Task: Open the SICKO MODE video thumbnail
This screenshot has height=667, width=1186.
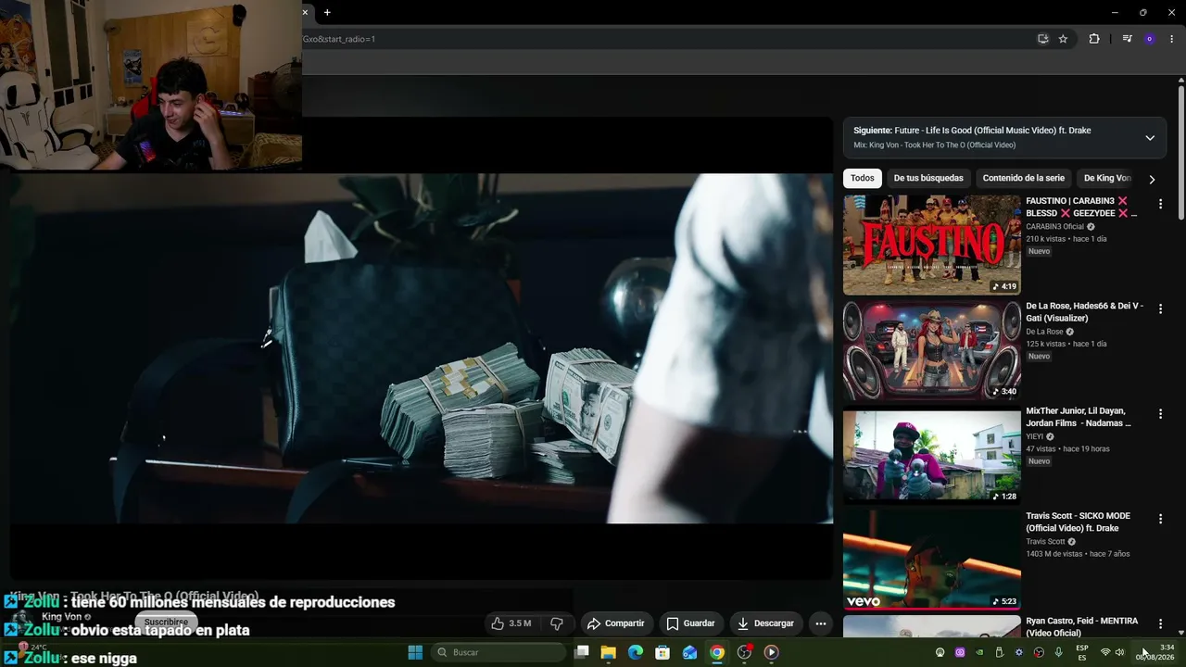Action: 932,560
